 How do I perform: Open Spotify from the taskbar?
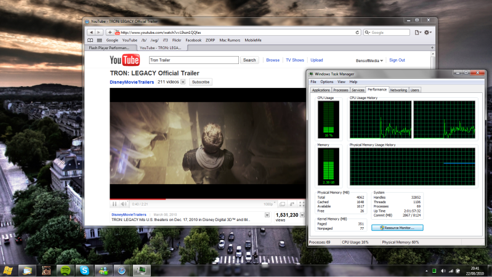[x=65, y=270]
